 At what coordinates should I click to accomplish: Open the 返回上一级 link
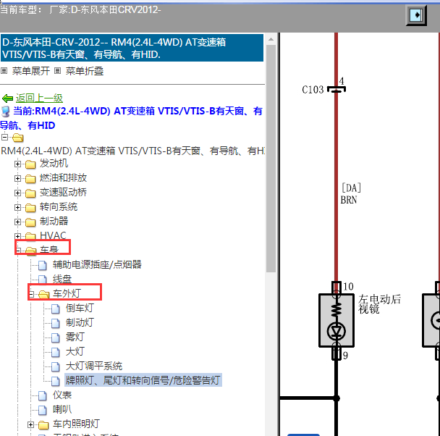(x=39, y=98)
